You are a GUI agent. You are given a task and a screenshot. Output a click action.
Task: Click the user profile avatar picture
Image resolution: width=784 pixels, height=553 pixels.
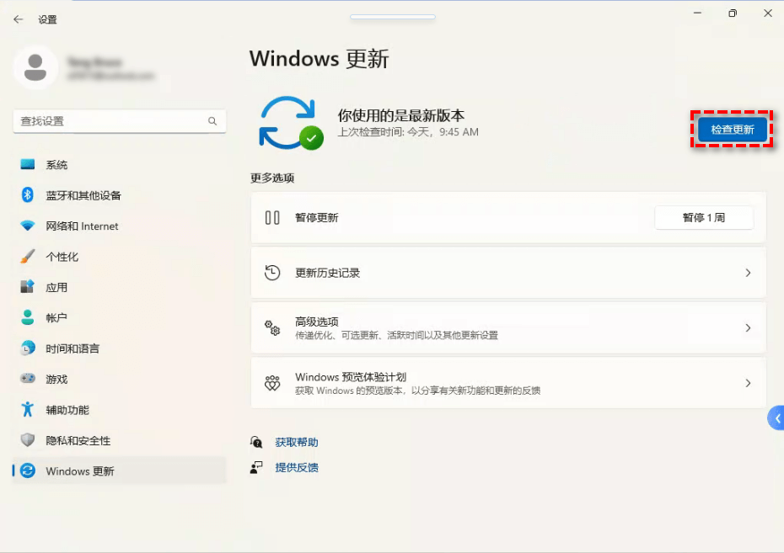tap(35, 67)
